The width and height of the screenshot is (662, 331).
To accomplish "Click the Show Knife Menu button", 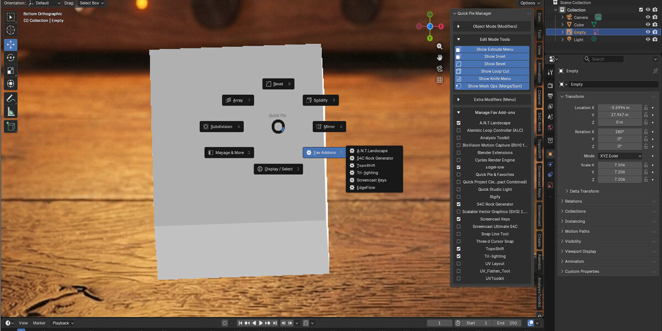I will 492,79.
